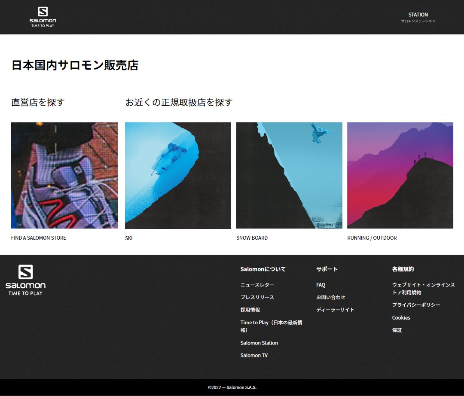Open the Salomon Station footer link
This screenshot has height=396, width=464.
(x=259, y=343)
